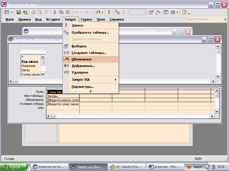The image size is (229, 171).
Task: Select Удаление from the query menu
Action: (x=80, y=72)
